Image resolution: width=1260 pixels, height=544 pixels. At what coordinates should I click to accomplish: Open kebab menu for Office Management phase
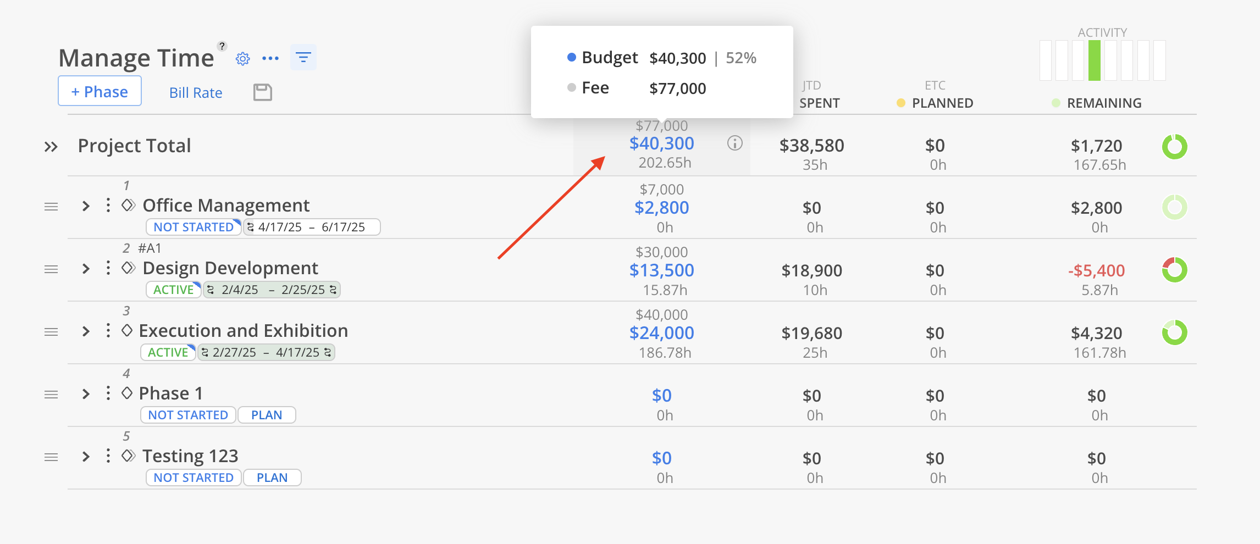tap(108, 206)
